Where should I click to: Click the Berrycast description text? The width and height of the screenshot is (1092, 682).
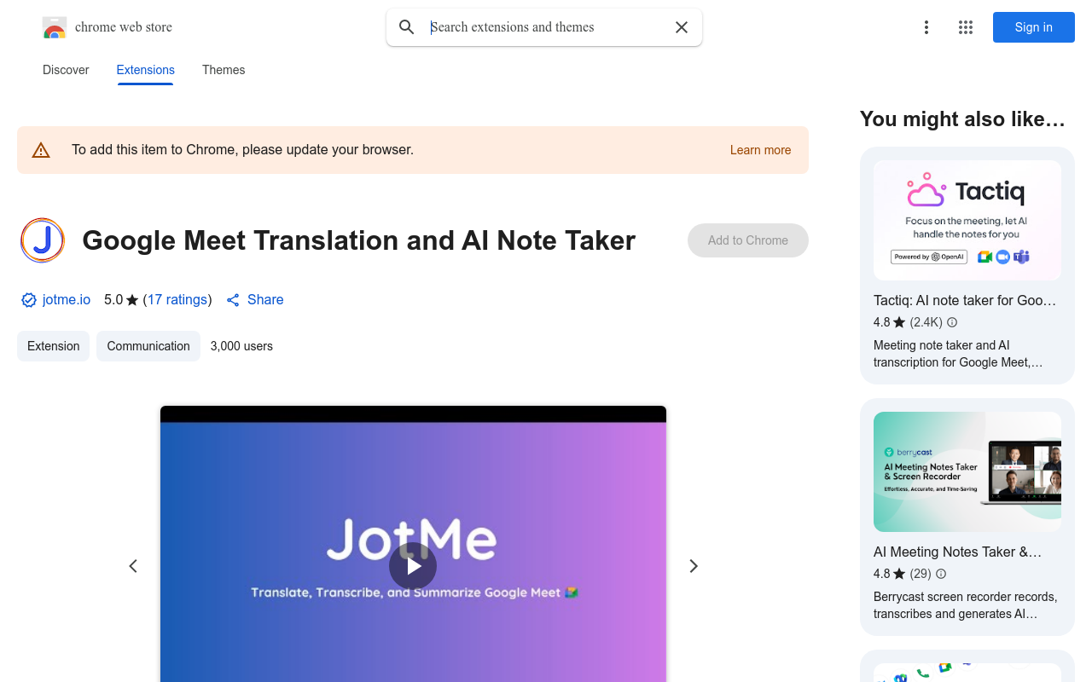click(965, 605)
